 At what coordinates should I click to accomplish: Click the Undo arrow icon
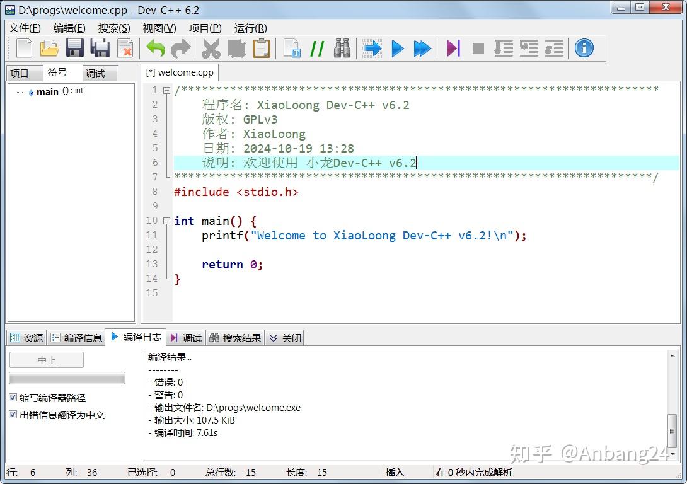(x=156, y=49)
